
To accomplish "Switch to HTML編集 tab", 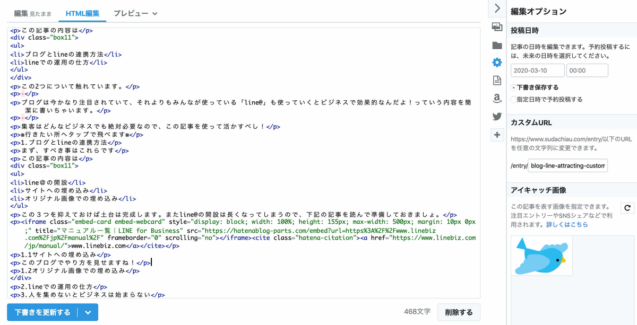I will tap(82, 13).
